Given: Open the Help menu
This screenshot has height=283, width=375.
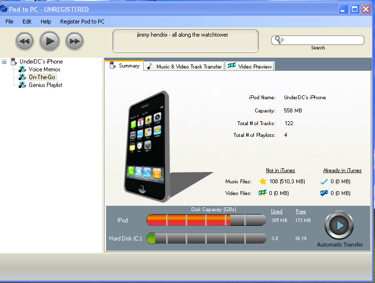Looking at the screenshot, I should coord(45,22).
